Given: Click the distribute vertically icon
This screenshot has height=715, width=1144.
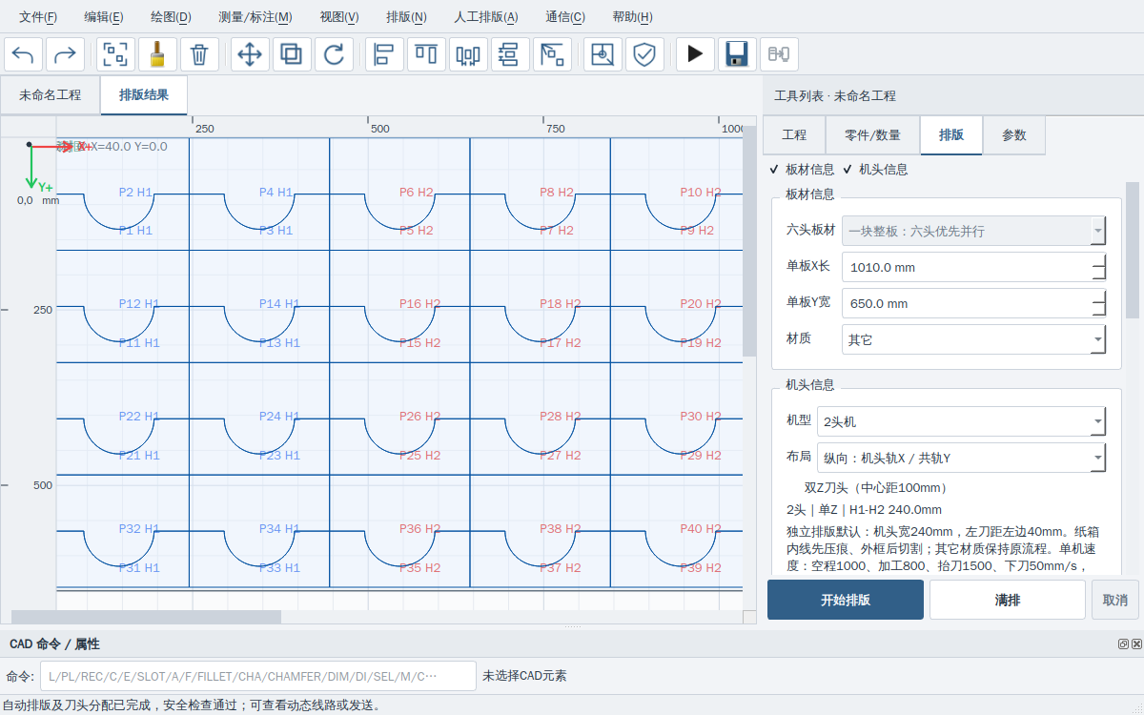Looking at the screenshot, I should (510, 54).
